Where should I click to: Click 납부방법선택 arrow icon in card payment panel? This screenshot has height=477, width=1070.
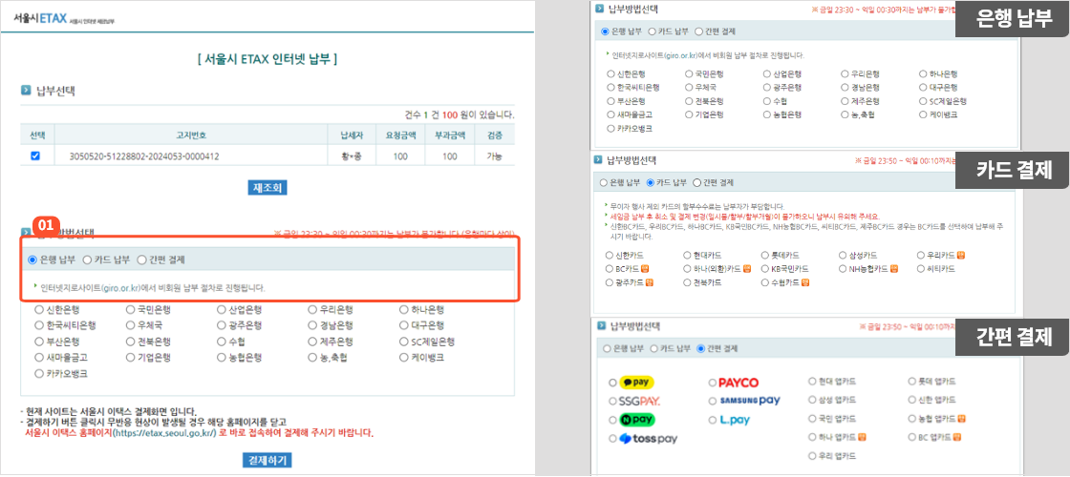tap(599, 161)
